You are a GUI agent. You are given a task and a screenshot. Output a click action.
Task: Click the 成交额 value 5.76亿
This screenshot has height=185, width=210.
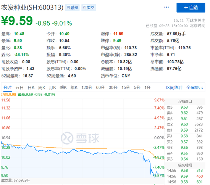click(173, 41)
